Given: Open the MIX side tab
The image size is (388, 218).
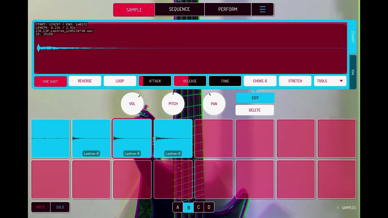Looking at the screenshot, I should pyautogui.click(x=353, y=72).
